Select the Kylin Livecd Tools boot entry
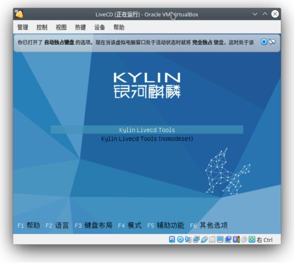294x263 pixels. 147,130
